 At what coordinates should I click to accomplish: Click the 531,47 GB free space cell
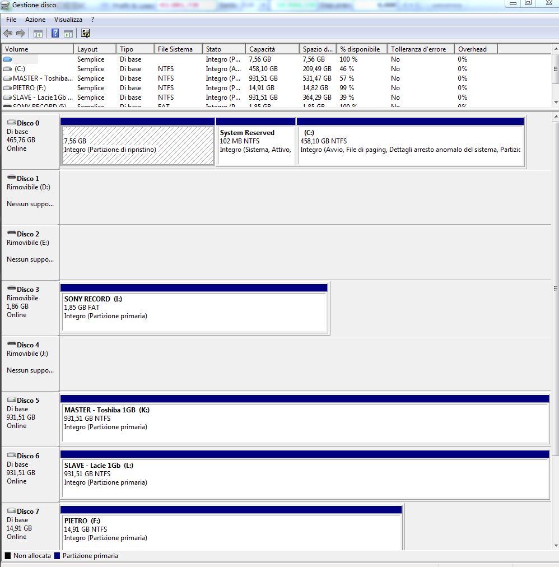coord(317,78)
